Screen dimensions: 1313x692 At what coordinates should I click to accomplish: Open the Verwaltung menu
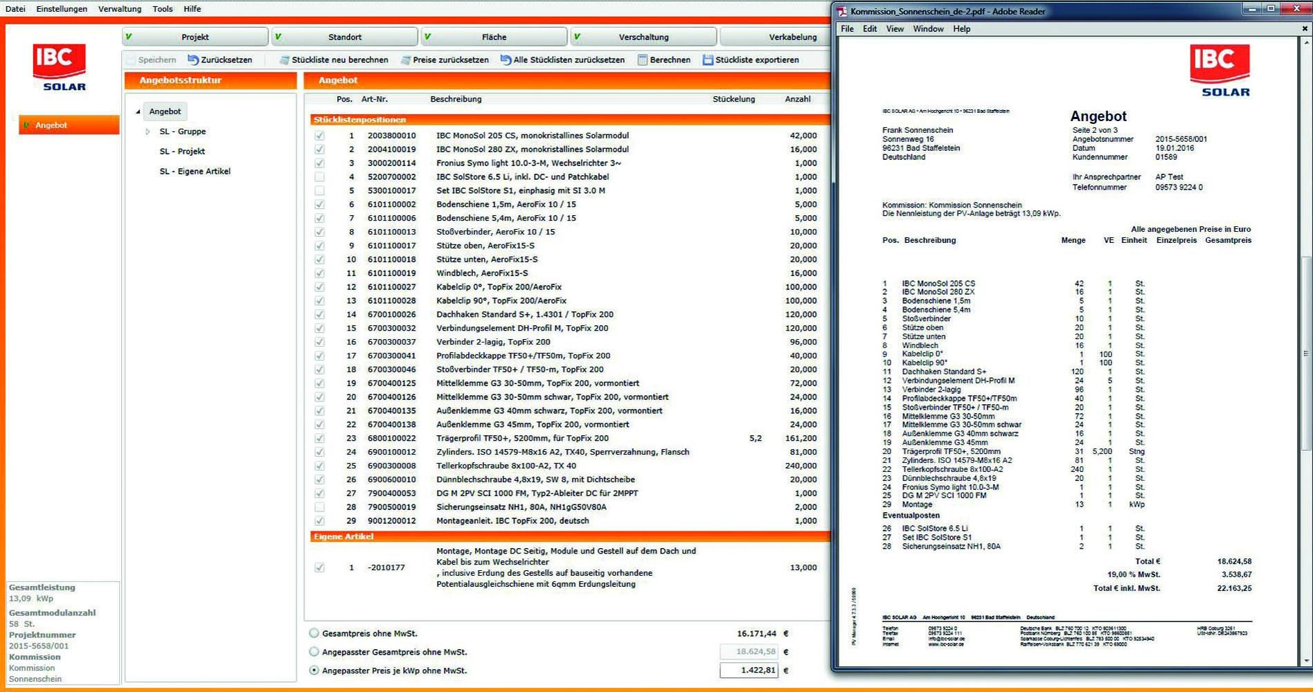(120, 9)
